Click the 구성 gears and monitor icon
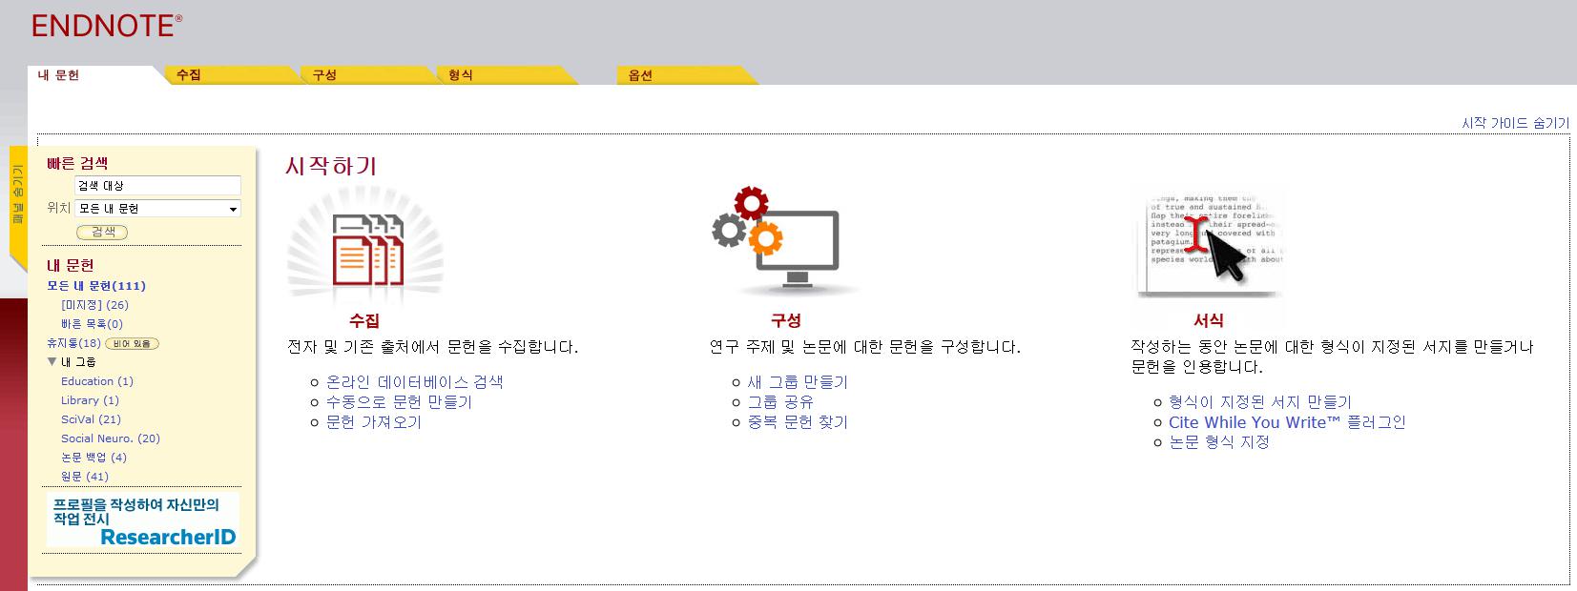 coord(784,243)
